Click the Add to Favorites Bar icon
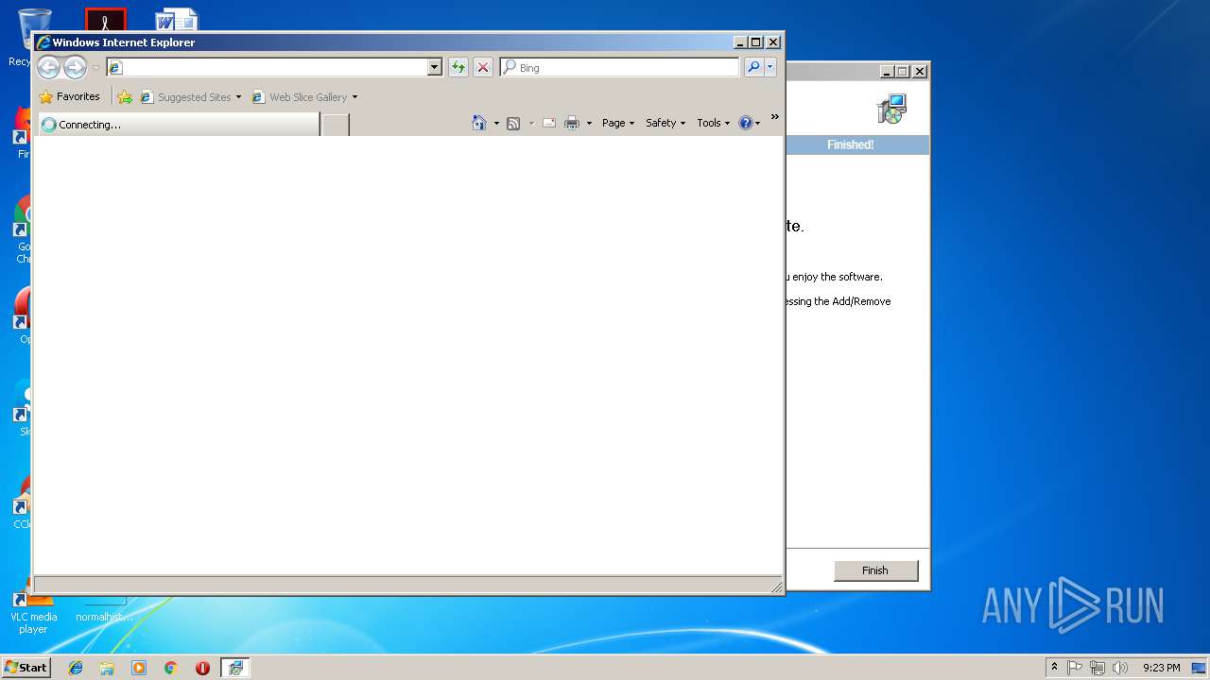Image resolution: width=1210 pixels, height=680 pixels. (125, 96)
